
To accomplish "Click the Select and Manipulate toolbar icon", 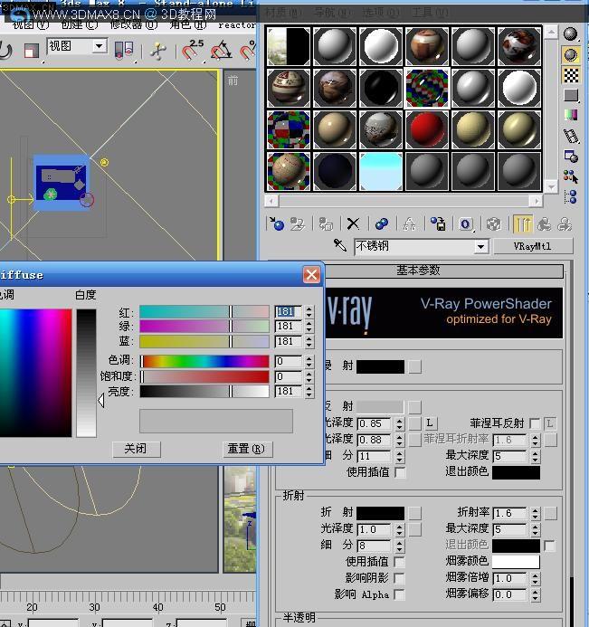I will [x=158, y=51].
